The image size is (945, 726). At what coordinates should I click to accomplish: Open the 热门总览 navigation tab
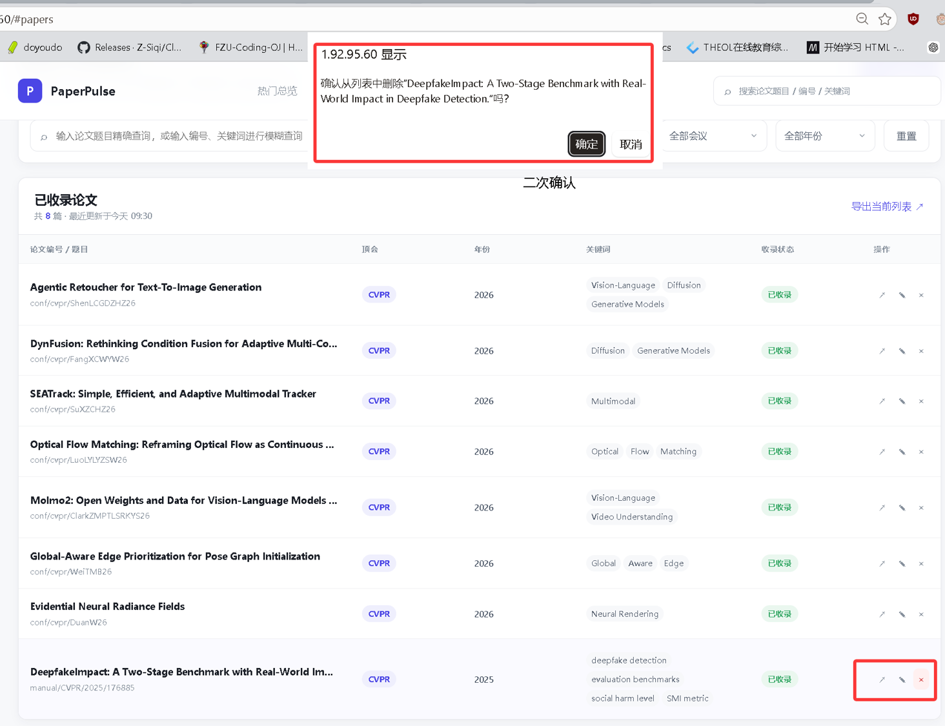(278, 91)
